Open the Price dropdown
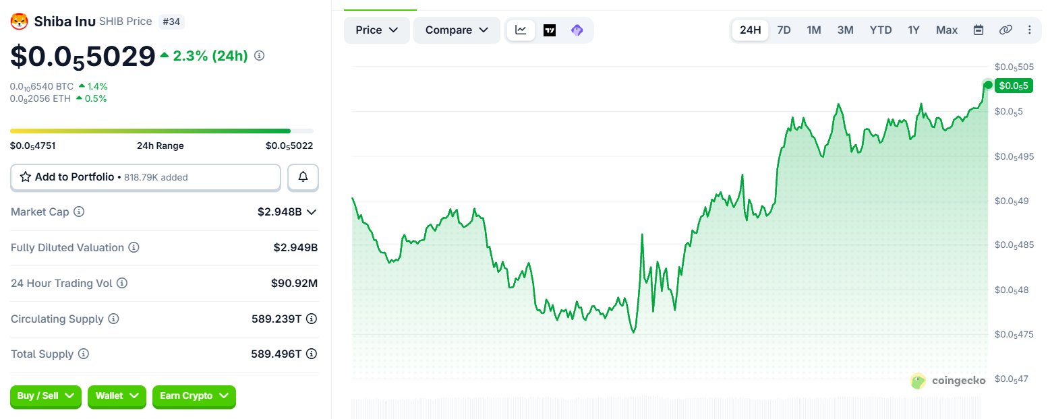Image resolution: width=1050 pixels, height=419 pixels. tap(377, 30)
